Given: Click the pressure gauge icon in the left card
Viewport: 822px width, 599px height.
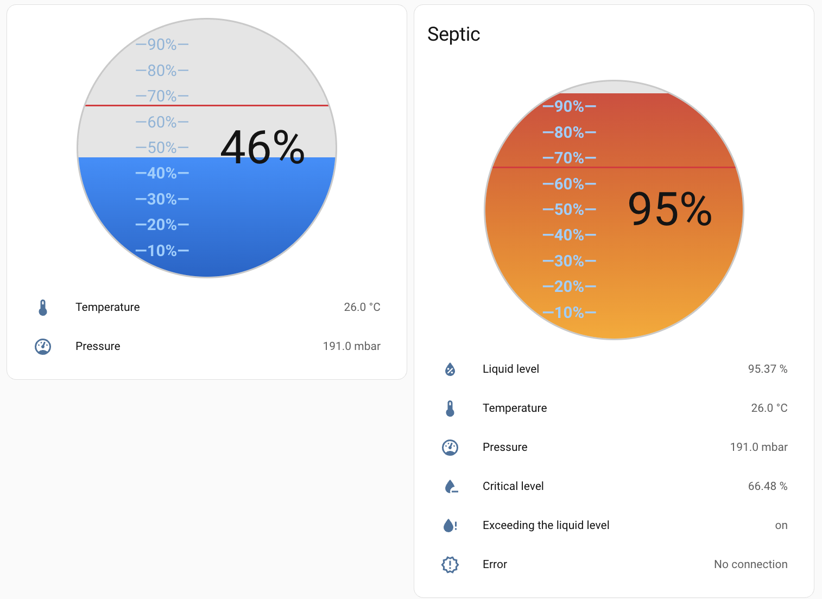Looking at the screenshot, I should [x=43, y=347].
